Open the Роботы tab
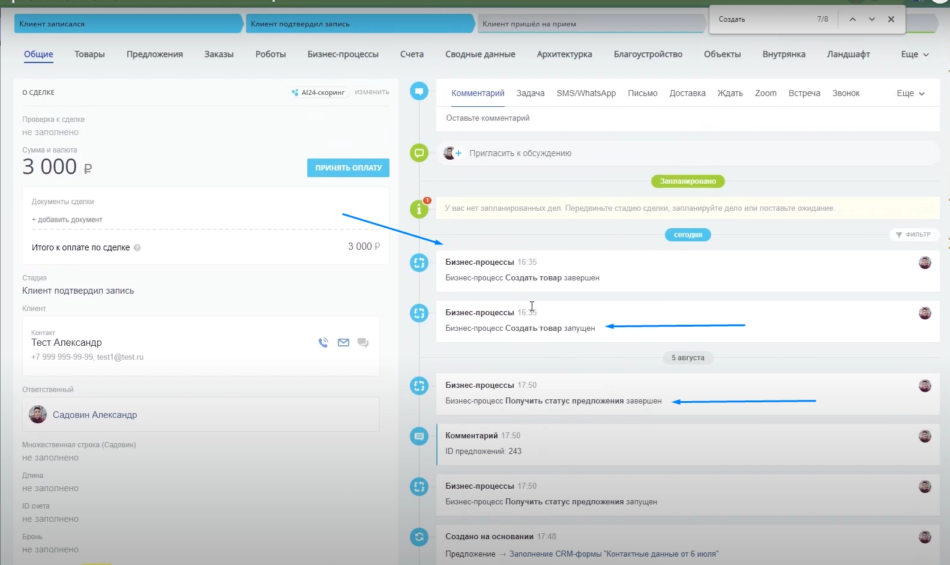The image size is (950, 565). tap(271, 54)
